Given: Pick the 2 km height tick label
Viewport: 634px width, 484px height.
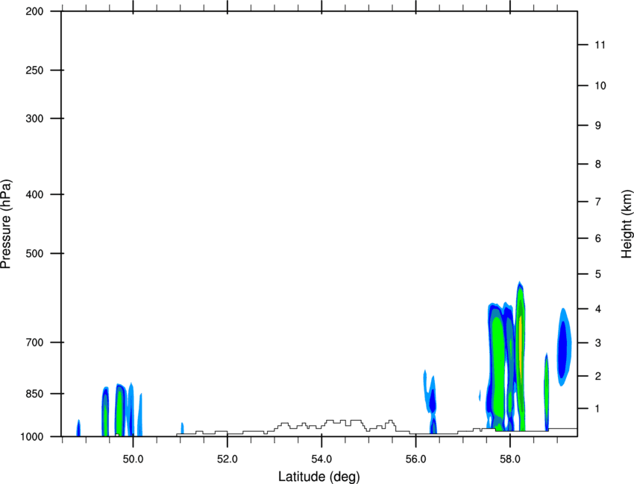Looking at the screenshot, I should [x=597, y=376].
